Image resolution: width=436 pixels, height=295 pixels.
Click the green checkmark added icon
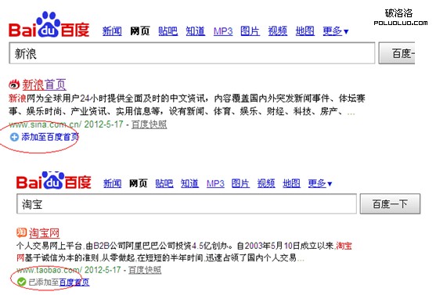pyautogui.click(x=21, y=282)
